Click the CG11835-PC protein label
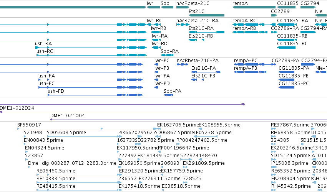The height and width of the screenshot is (192, 327). (294, 84)
